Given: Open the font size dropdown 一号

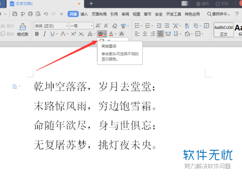Looking at the screenshot, I should point(91,26).
